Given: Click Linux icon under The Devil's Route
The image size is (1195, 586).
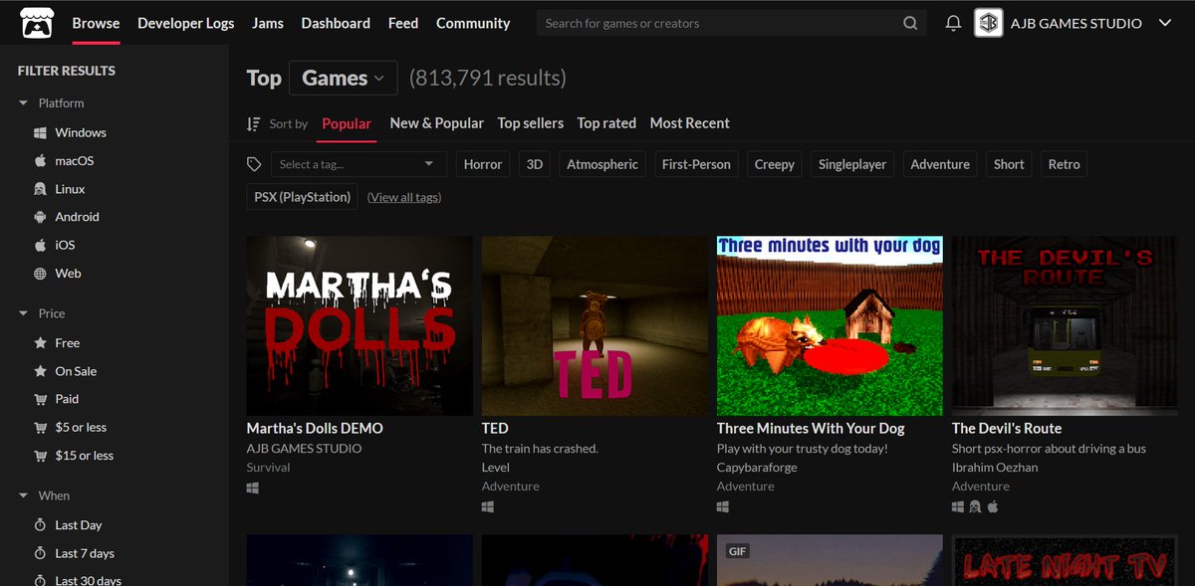Looking at the screenshot, I should click(975, 506).
